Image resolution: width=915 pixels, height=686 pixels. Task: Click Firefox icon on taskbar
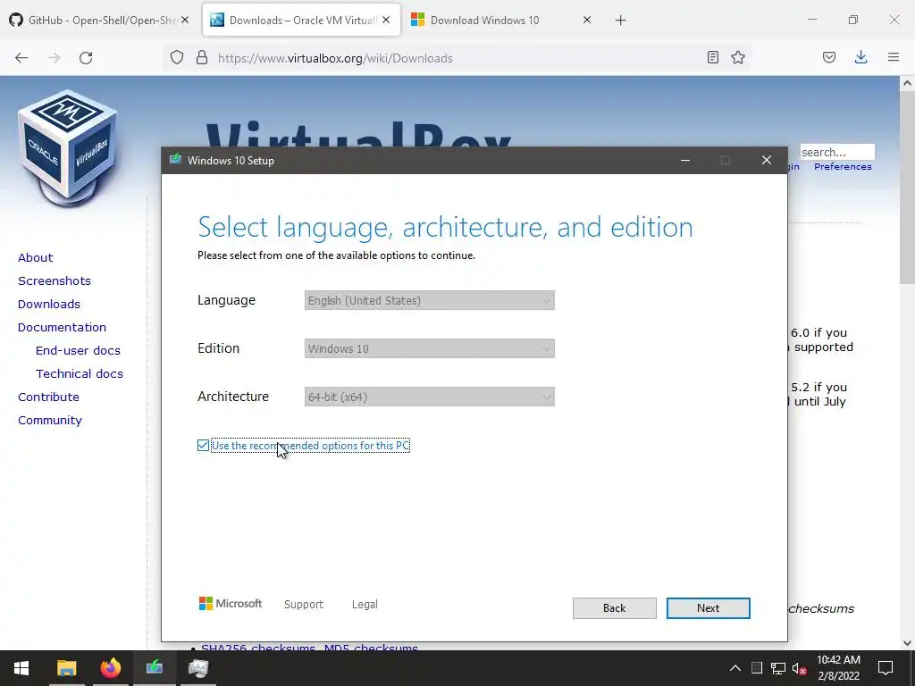click(x=110, y=668)
